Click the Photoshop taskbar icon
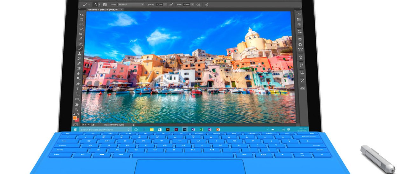407x174 pixels. point(184,130)
